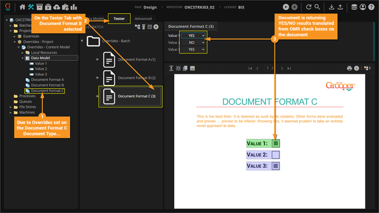Open the Tasks play-box icon

point(48,7)
